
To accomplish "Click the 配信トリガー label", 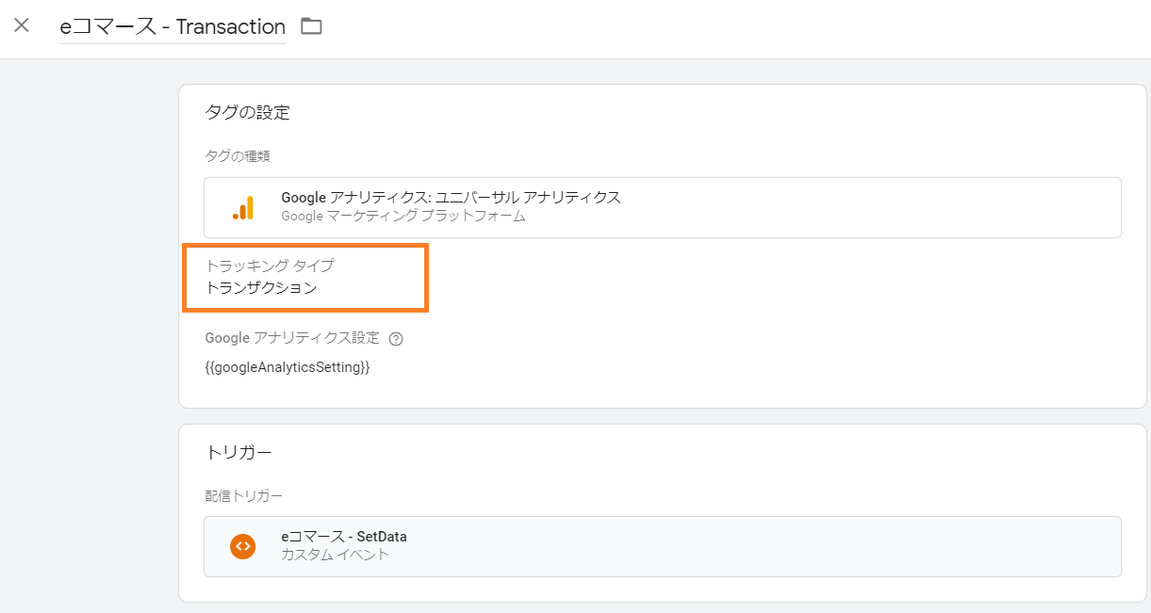I will [x=243, y=495].
